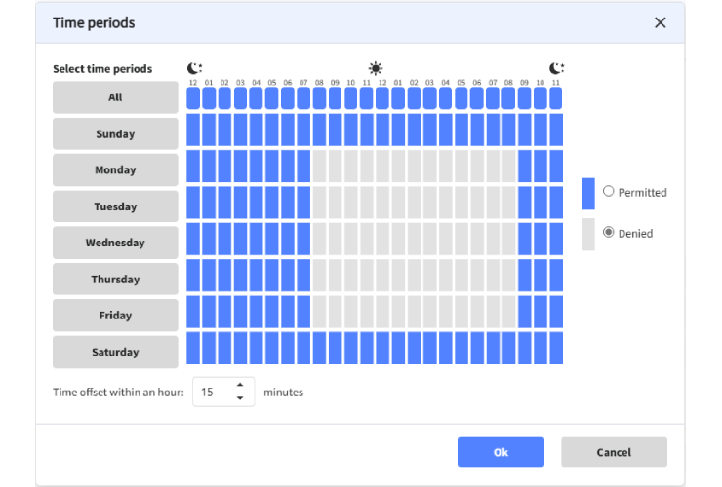The height and width of the screenshot is (487, 722).
Task: Click the left moon icon above the grid
Action: click(x=194, y=68)
